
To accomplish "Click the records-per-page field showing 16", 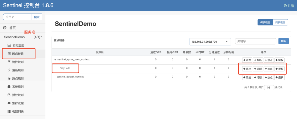I will [269, 88].
